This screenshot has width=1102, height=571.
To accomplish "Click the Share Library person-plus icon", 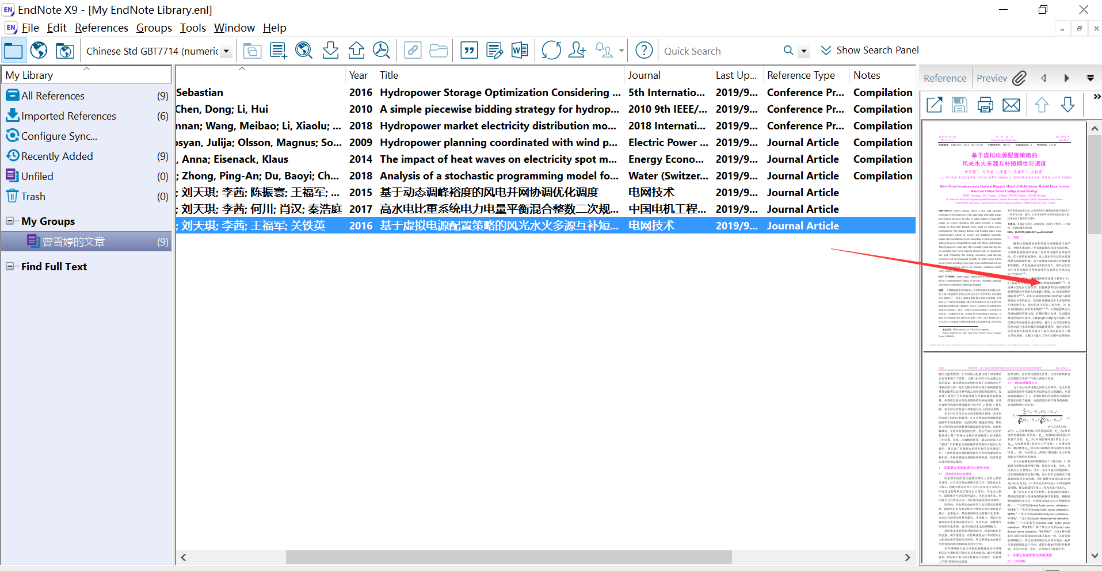I will 577,51.
